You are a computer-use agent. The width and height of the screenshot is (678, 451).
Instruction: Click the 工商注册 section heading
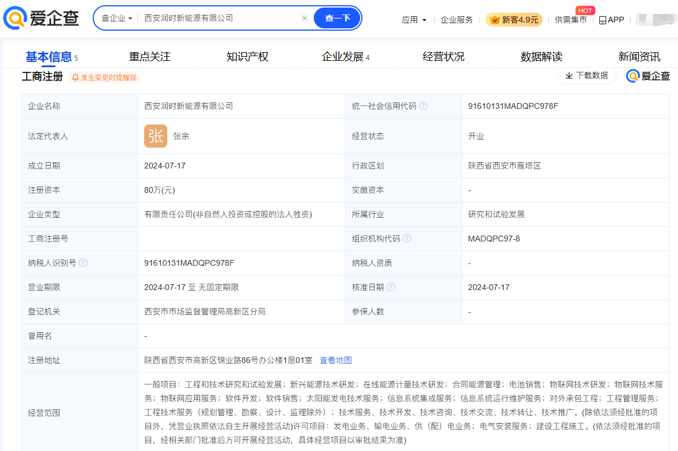[42, 76]
